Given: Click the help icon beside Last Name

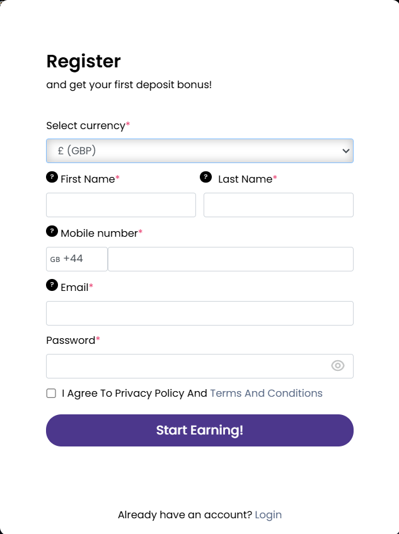Looking at the screenshot, I should pos(206,178).
